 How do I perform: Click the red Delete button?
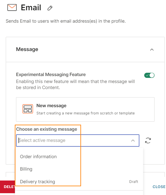[x=8, y=187]
